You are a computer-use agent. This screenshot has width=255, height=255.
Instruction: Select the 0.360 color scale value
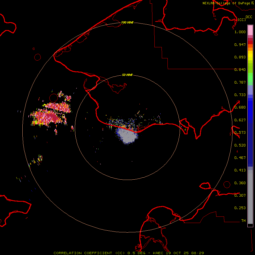pos(240,183)
